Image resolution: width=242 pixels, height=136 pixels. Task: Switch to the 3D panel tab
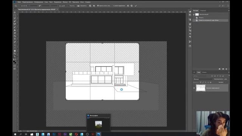click(194, 72)
